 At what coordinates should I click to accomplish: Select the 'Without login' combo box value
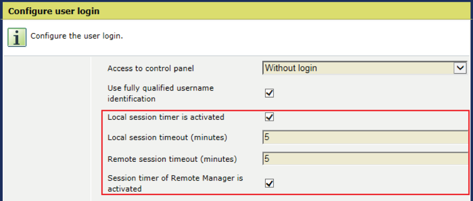(358, 68)
